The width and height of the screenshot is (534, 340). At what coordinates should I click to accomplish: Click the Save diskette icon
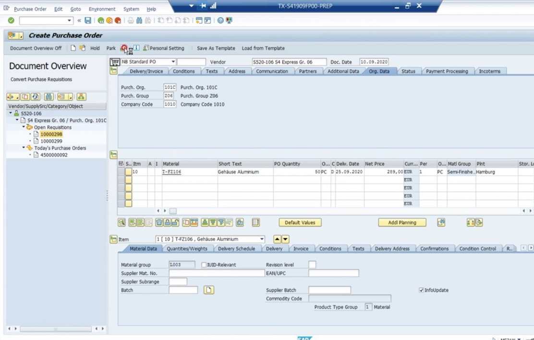click(x=88, y=21)
